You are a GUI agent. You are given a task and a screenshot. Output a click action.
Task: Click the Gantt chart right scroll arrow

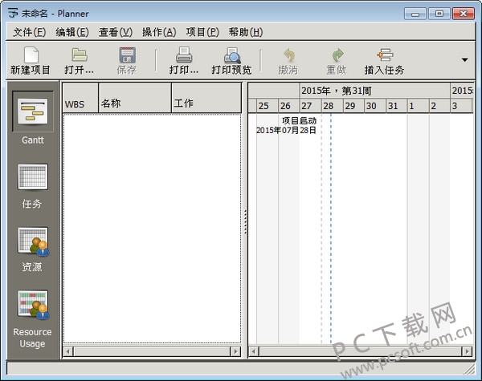(467, 351)
